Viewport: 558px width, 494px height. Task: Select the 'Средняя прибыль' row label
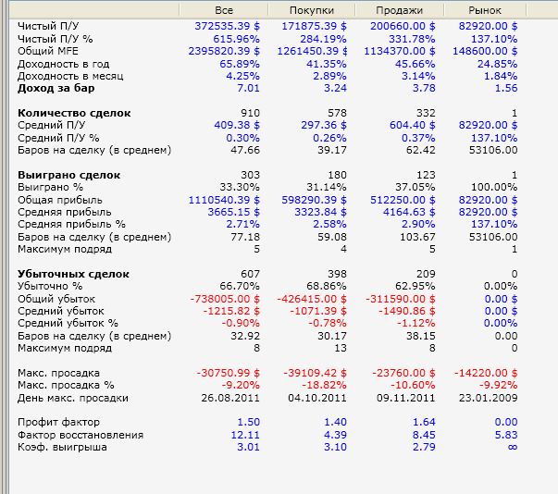(65, 212)
